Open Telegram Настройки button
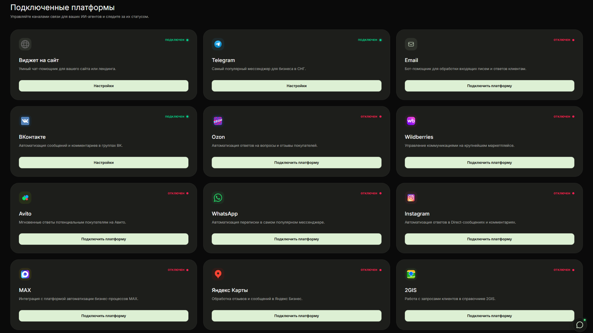The height and width of the screenshot is (333, 593). click(296, 86)
